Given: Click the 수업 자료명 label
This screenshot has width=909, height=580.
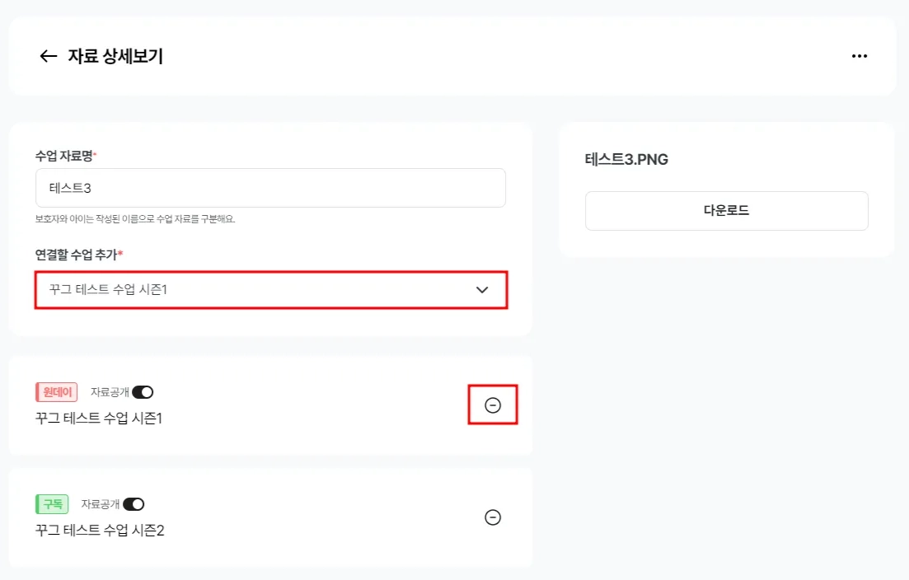Looking at the screenshot, I should tap(65, 156).
